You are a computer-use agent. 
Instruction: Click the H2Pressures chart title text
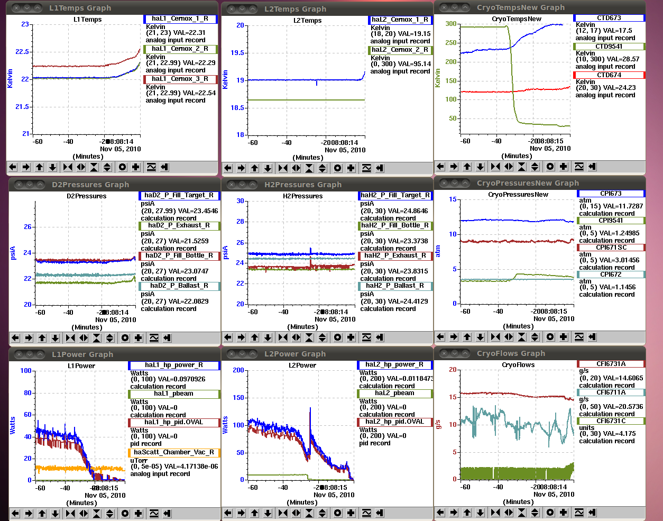pyautogui.click(x=303, y=196)
